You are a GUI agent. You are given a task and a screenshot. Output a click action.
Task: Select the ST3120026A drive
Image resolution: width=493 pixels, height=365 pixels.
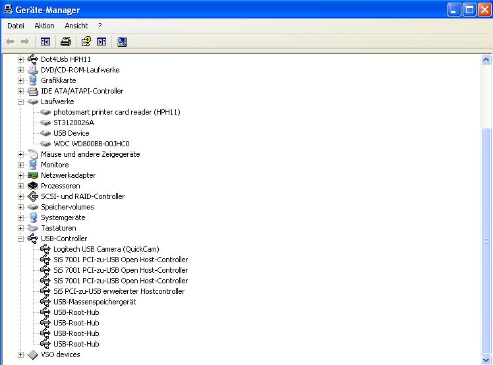point(74,123)
